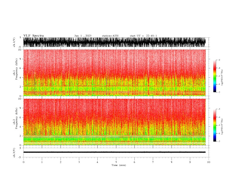Click the date 'Jun. 1, 2023'

click(83, 36)
